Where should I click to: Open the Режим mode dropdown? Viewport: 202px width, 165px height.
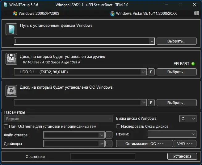coord(172,134)
